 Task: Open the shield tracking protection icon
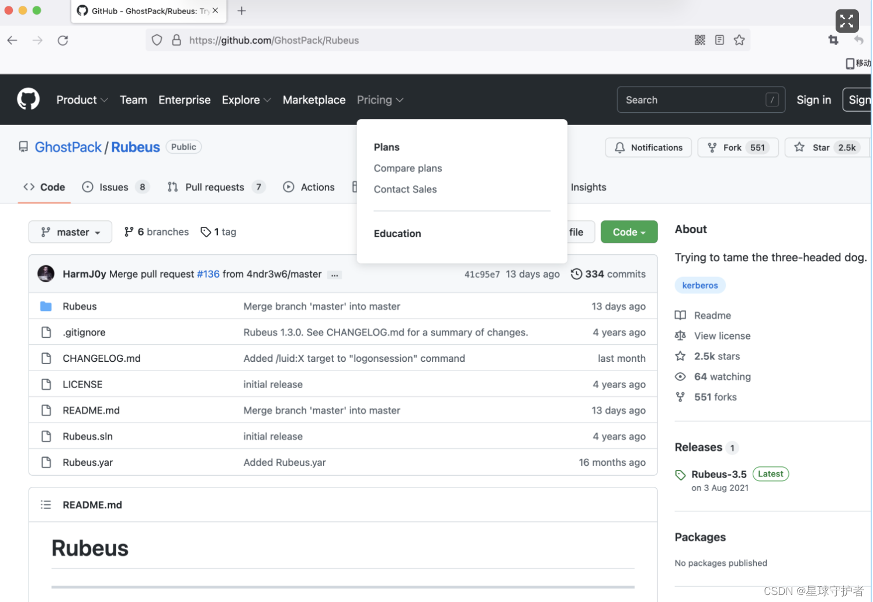[x=157, y=40]
